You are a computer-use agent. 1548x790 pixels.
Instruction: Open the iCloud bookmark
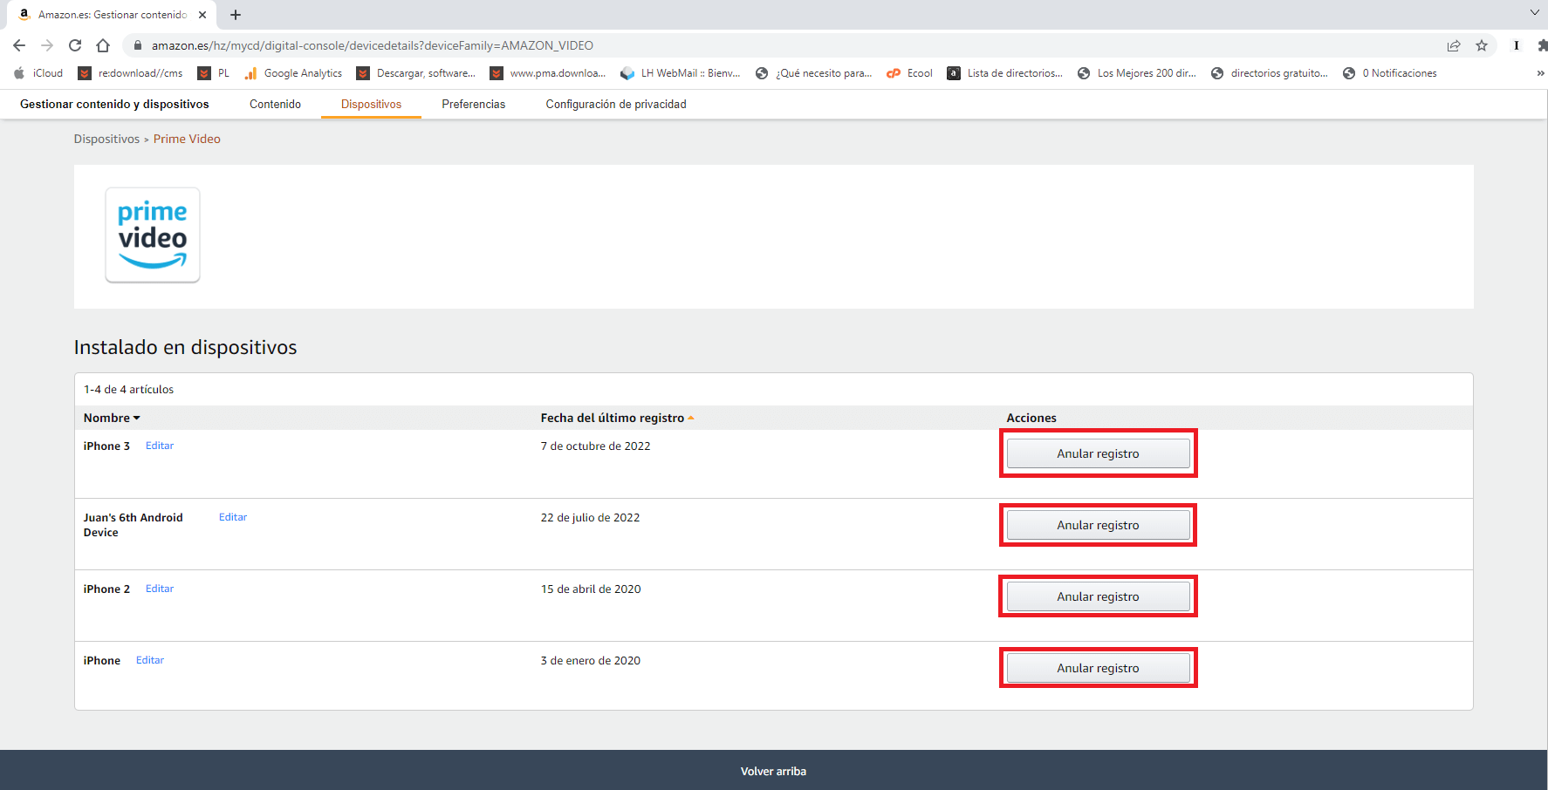38,73
